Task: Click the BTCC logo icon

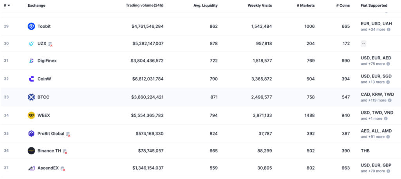Action: [31, 97]
